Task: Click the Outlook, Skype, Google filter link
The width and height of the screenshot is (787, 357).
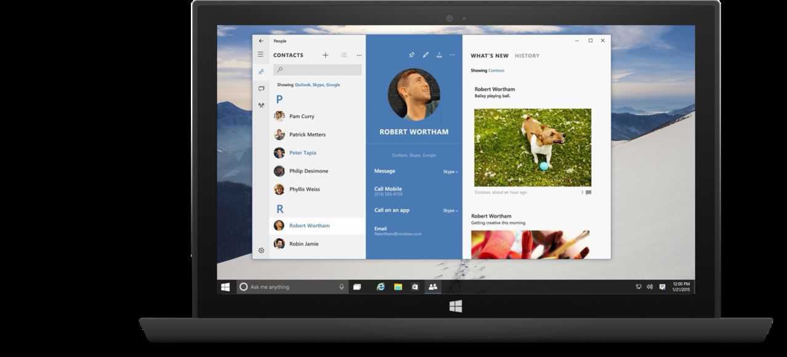Action: pos(317,85)
